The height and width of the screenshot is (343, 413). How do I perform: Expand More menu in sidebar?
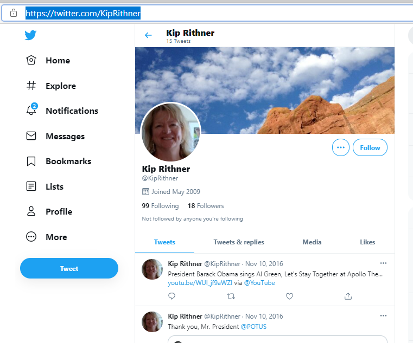click(x=47, y=237)
